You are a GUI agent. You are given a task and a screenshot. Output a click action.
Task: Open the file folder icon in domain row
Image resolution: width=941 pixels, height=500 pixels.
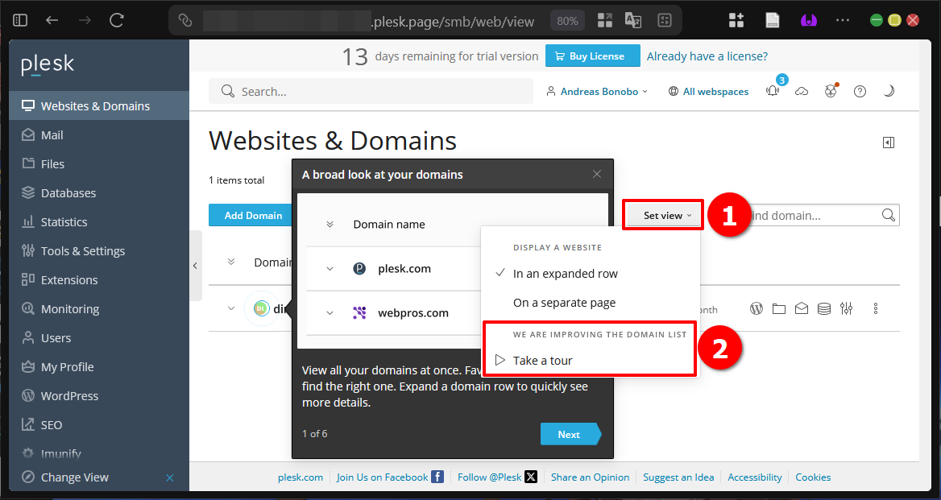(x=778, y=308)
